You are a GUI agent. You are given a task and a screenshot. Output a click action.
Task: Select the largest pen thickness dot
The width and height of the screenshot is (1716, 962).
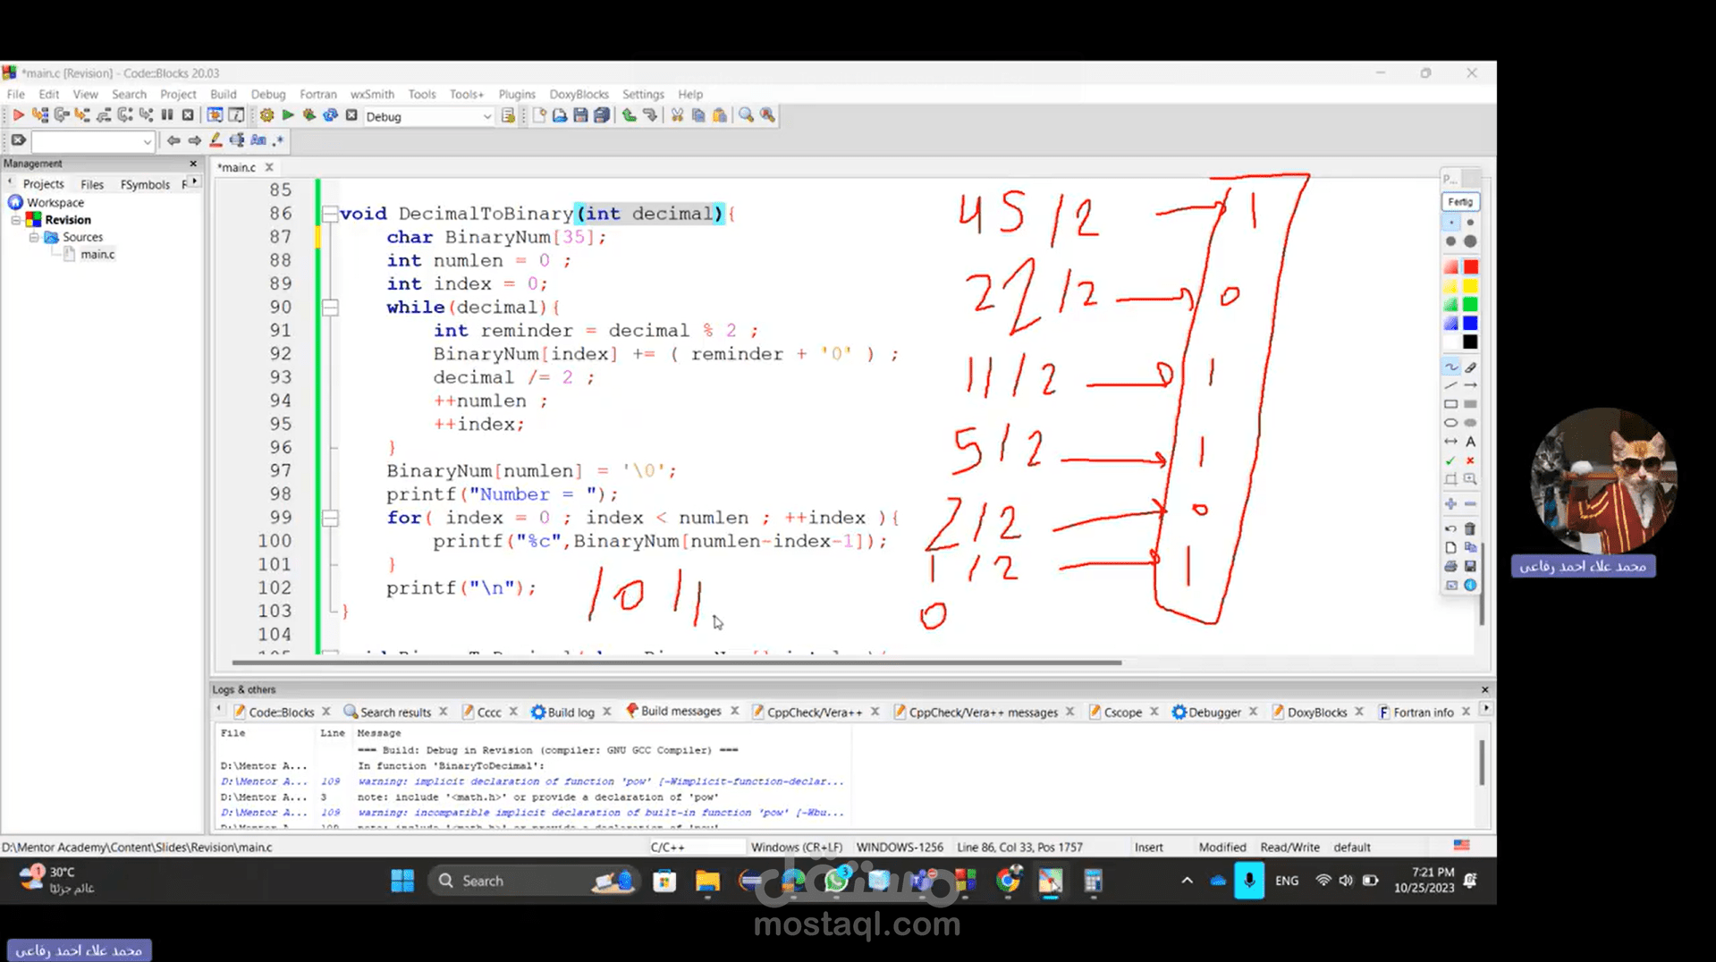[x=1470, y=241]
